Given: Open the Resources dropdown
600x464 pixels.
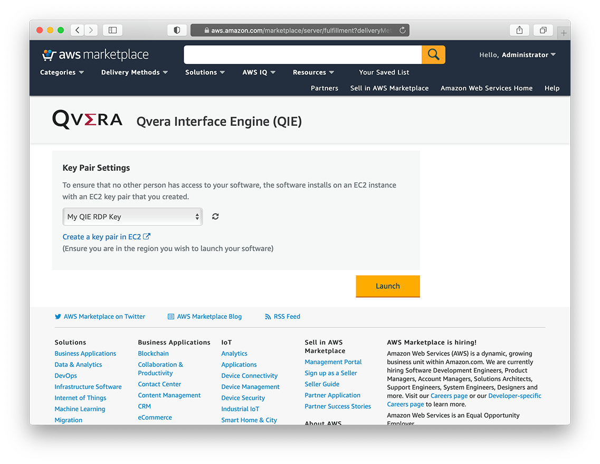Looking at the screenshot, I should pyautogui.click(x=313, y=72).
